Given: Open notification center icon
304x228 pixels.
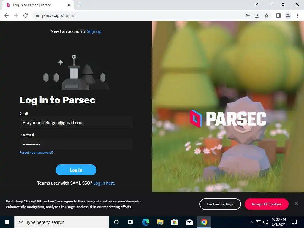Looking at the screenshot, I should (x=294, y=222).
